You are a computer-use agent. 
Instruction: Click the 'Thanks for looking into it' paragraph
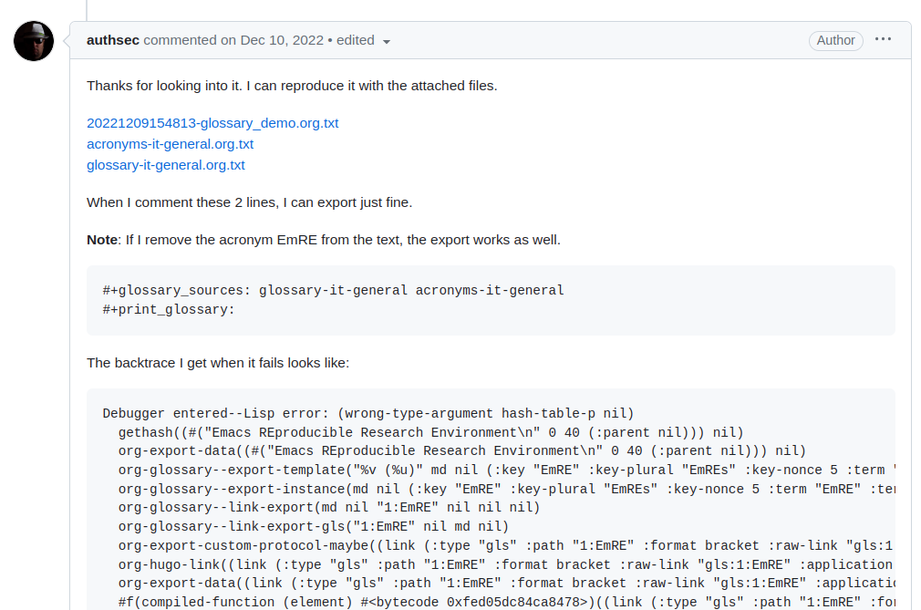point(292,86)
